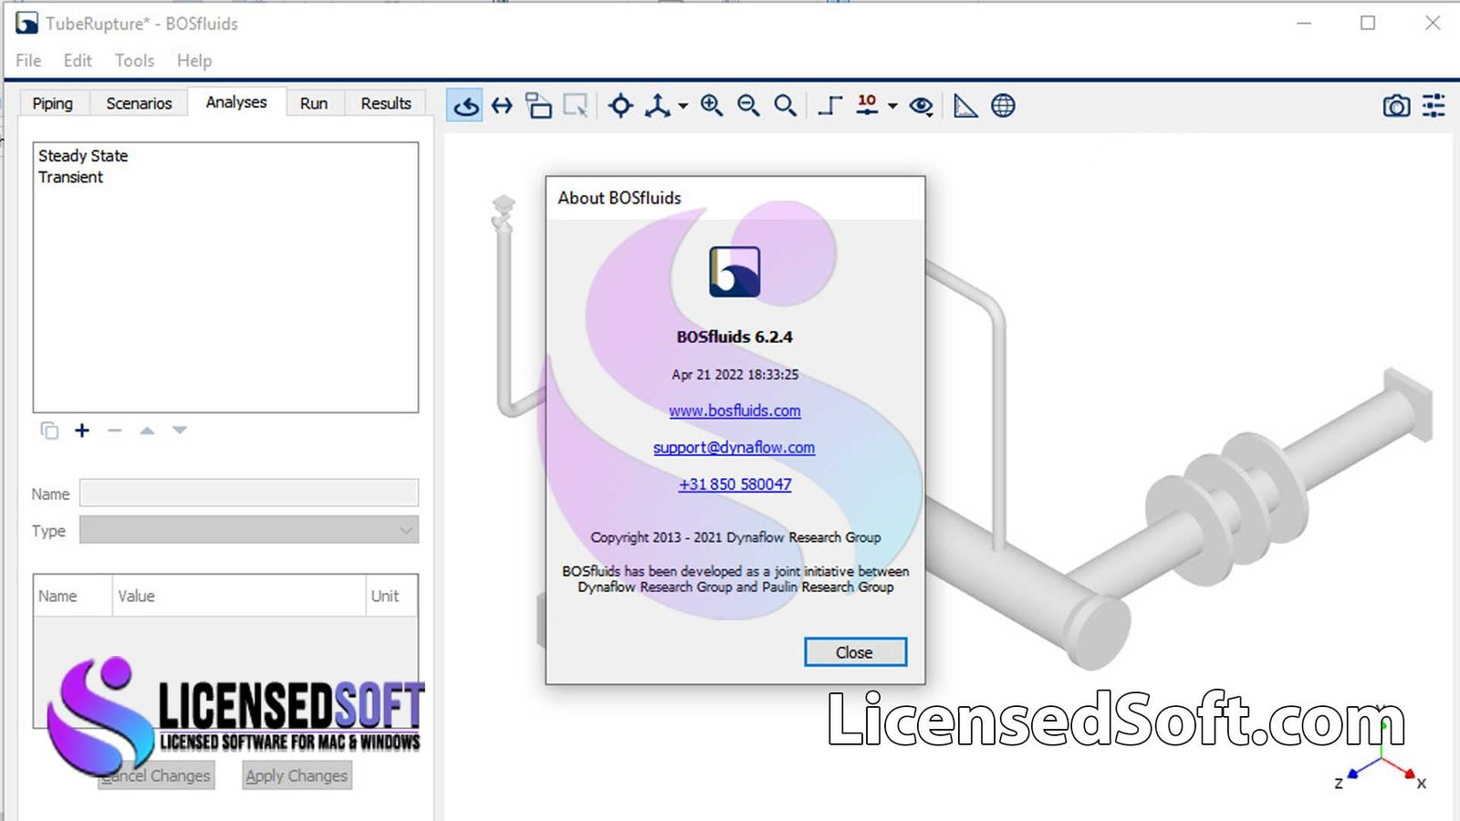
Task: Switch to the Scenarios tab
Action: pyautogui.click(x=139, y=103)
